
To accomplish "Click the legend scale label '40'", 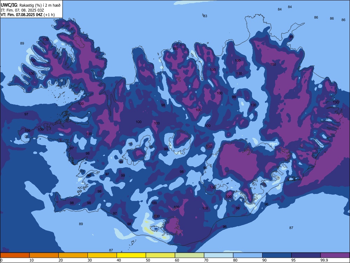I will [119, 260].
